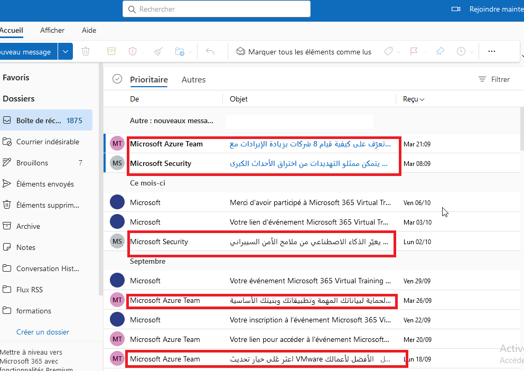This screenshot has height=371, width=524.
Task: Click the categorize tag icon
Action: [388, 51]
